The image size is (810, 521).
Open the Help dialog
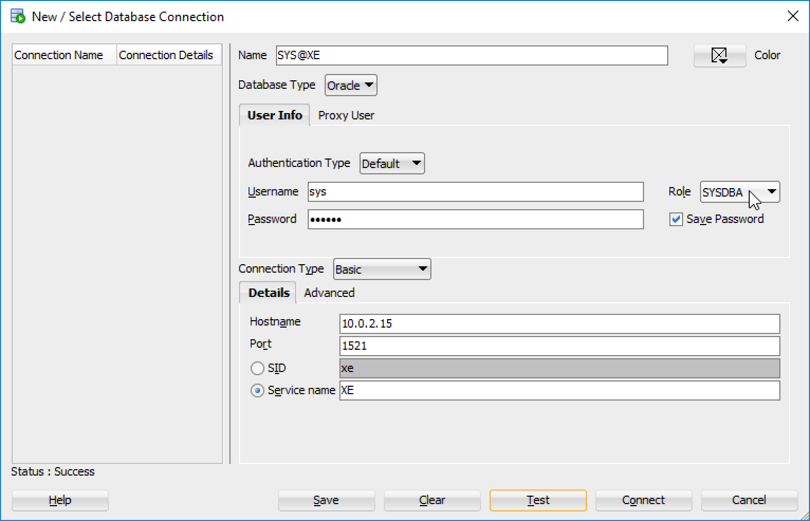pyautogui.click(x=60, y=500)
